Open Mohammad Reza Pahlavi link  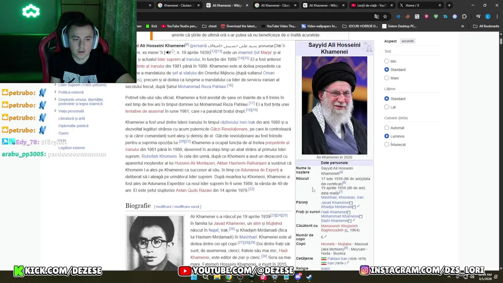click(x=202, y=86)
